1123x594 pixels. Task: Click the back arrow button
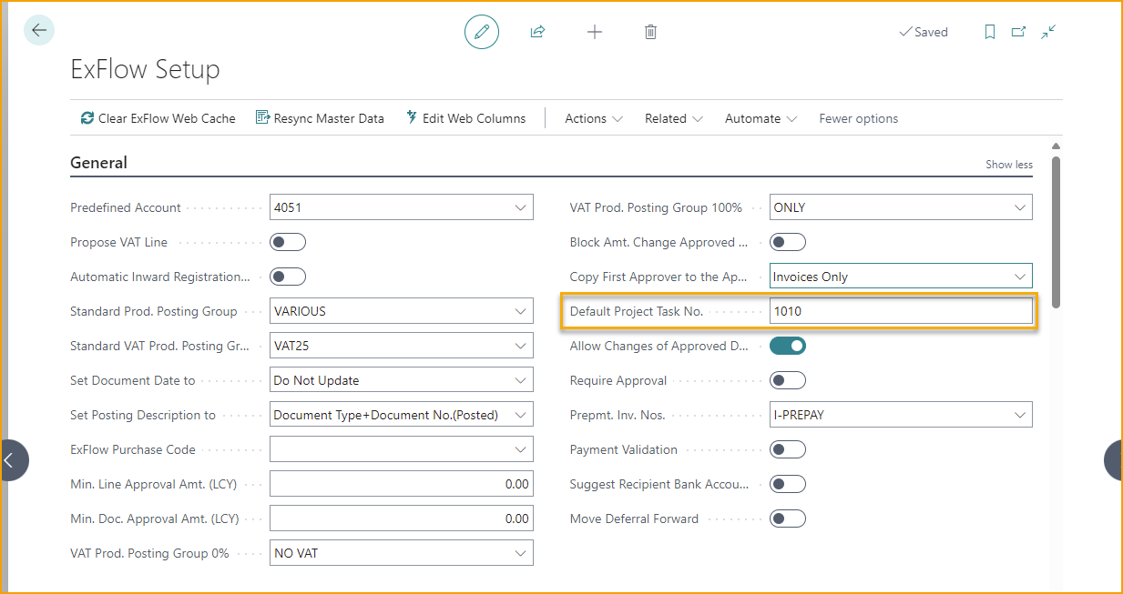coord(38,30)
